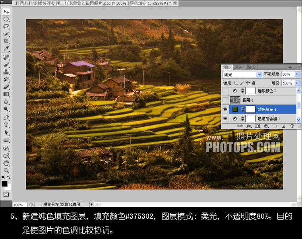Select the 3D Orbit camera tool

click(6, 156)
